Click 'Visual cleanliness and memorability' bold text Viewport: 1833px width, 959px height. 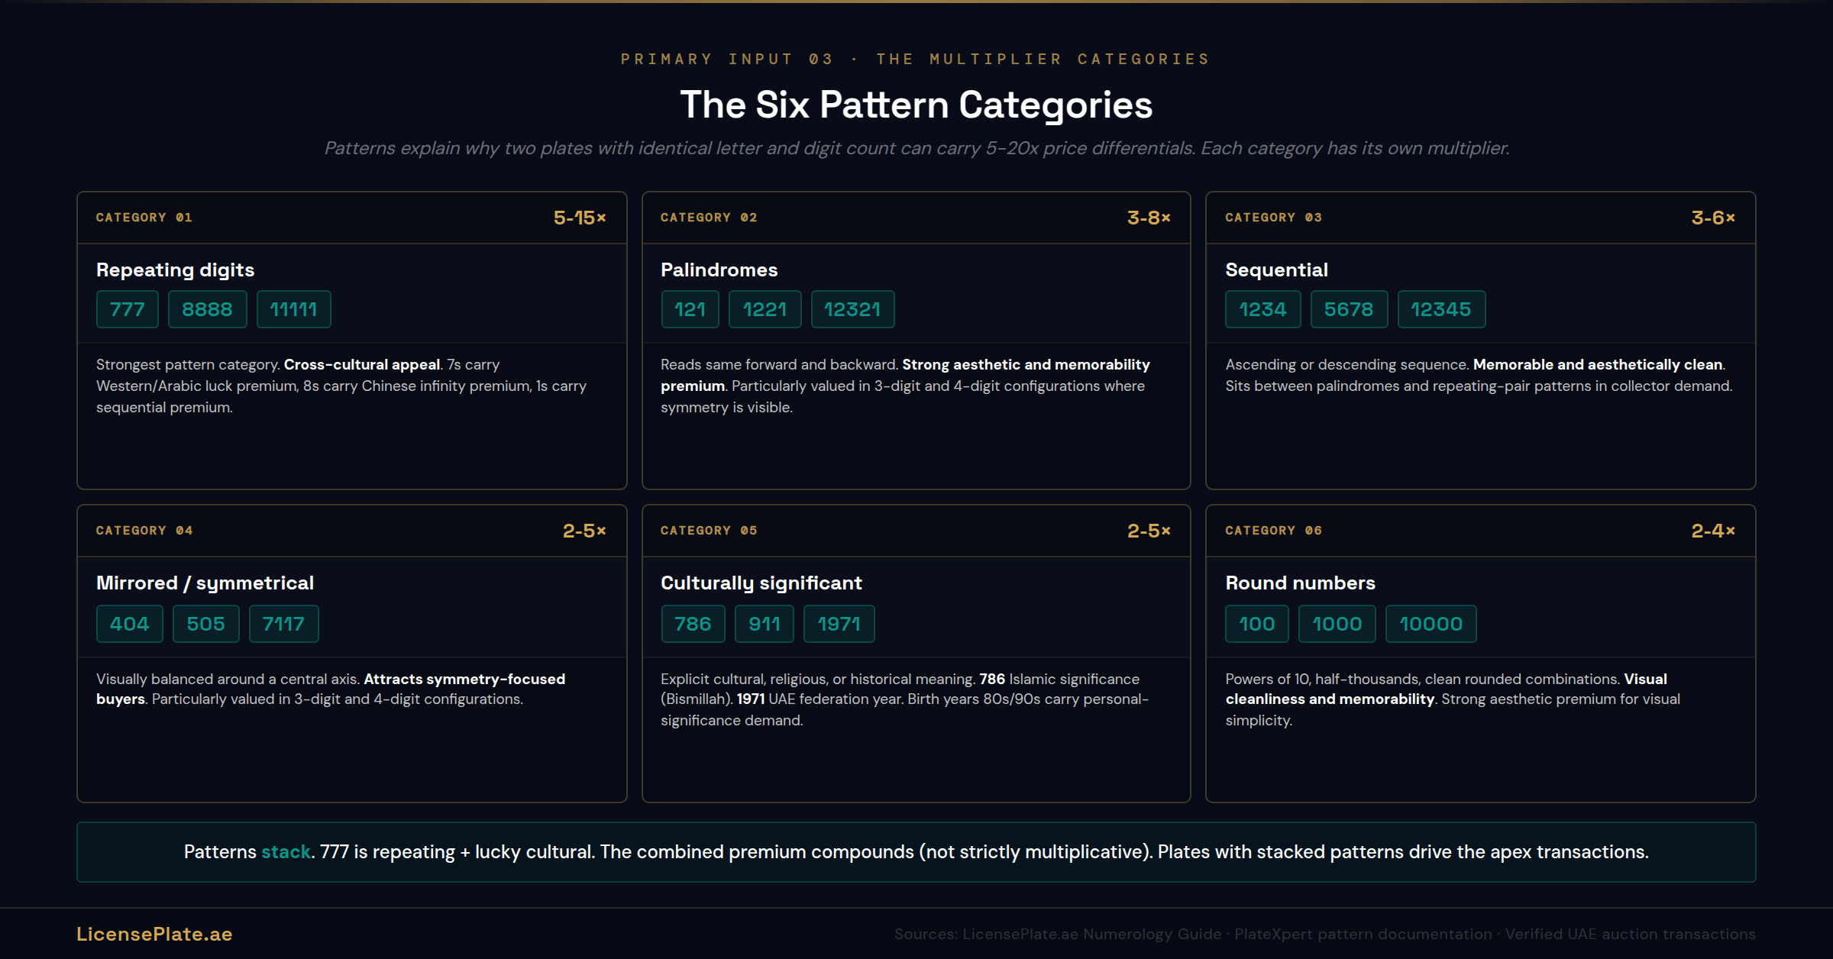point(1447,689)
